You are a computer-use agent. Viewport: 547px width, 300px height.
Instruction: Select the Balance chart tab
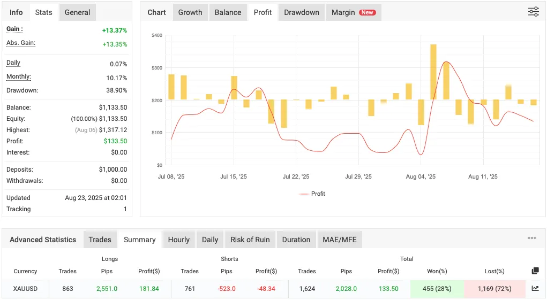[228, 12]
